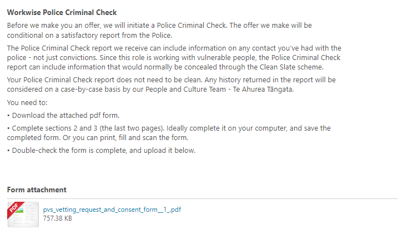Click the 'Complete sections 2 and 3' bullet
Image resolution: width=403 pixels, height=239 pixels.
click(169, 133)
